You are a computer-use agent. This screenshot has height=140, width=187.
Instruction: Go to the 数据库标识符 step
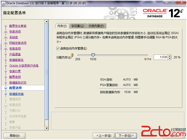point(18,83)
